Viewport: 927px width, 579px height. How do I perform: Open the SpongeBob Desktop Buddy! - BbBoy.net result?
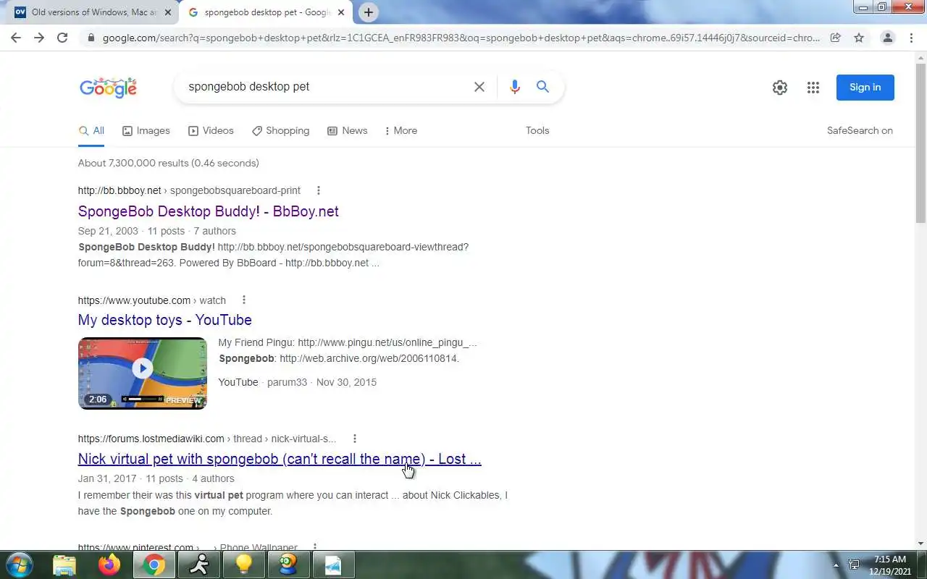209,211
